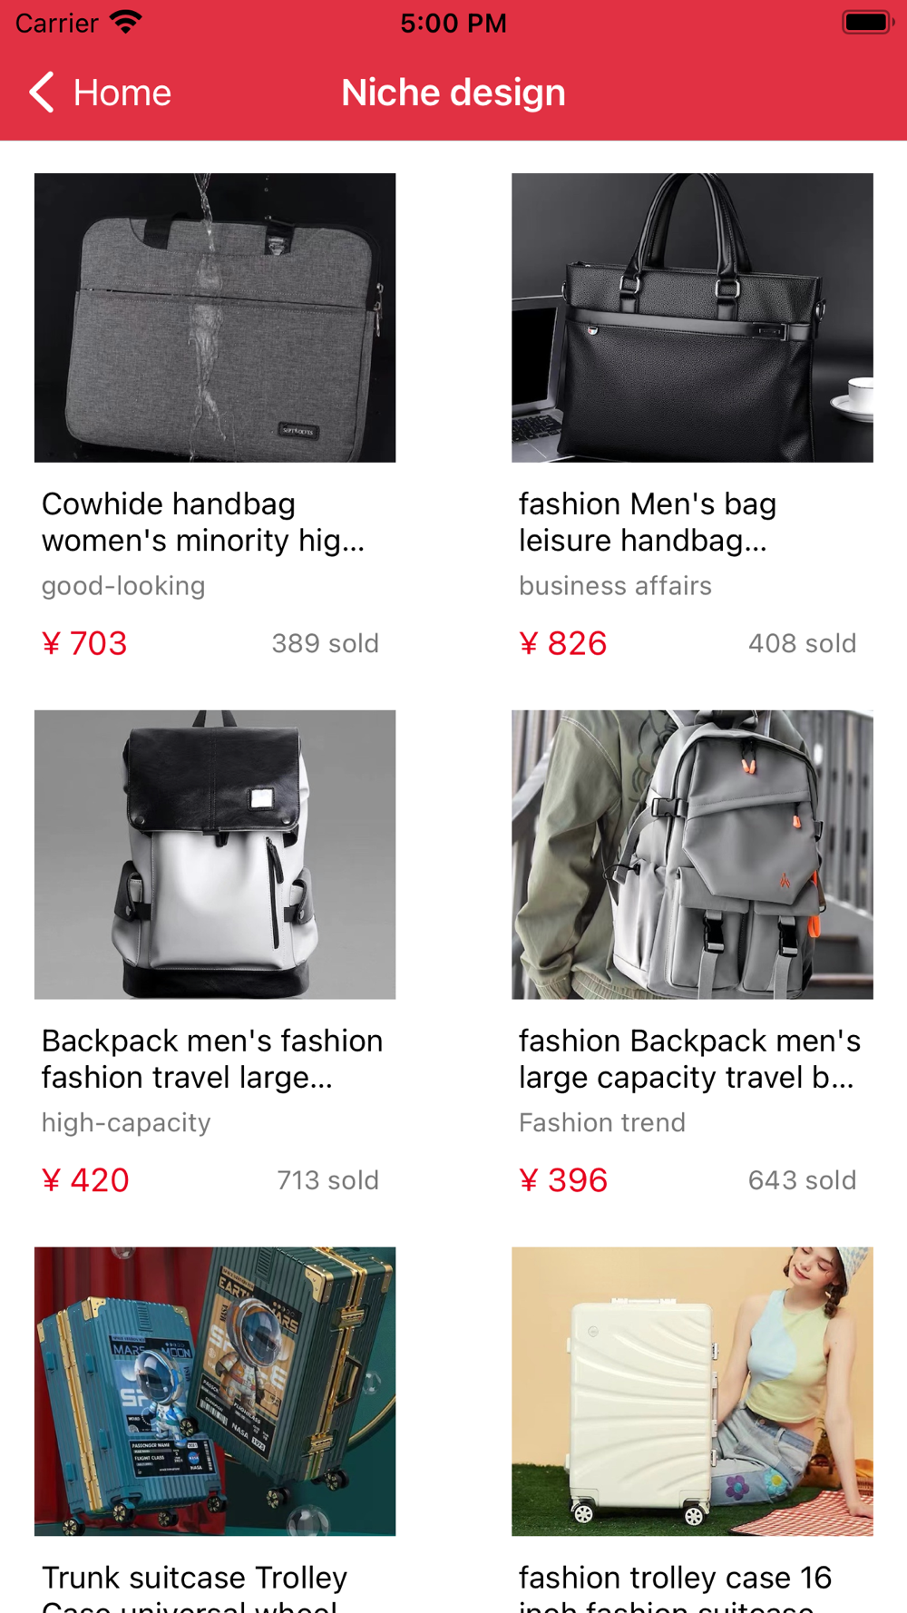Select the Cowhide handbag women's minority title

[x=204, y=522]
